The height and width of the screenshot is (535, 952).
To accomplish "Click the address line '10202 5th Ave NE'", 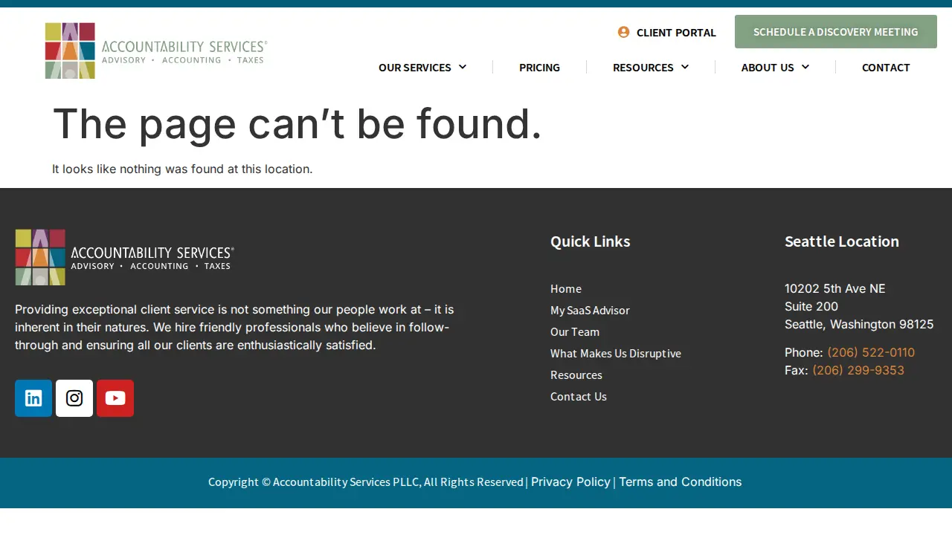I will [835, 288].
